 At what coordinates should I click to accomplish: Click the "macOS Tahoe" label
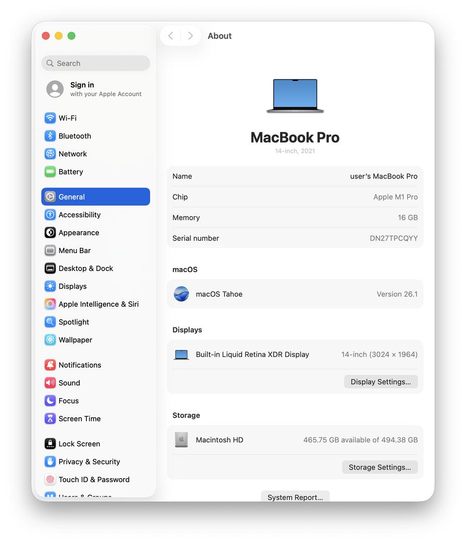(x=219, y=294)
